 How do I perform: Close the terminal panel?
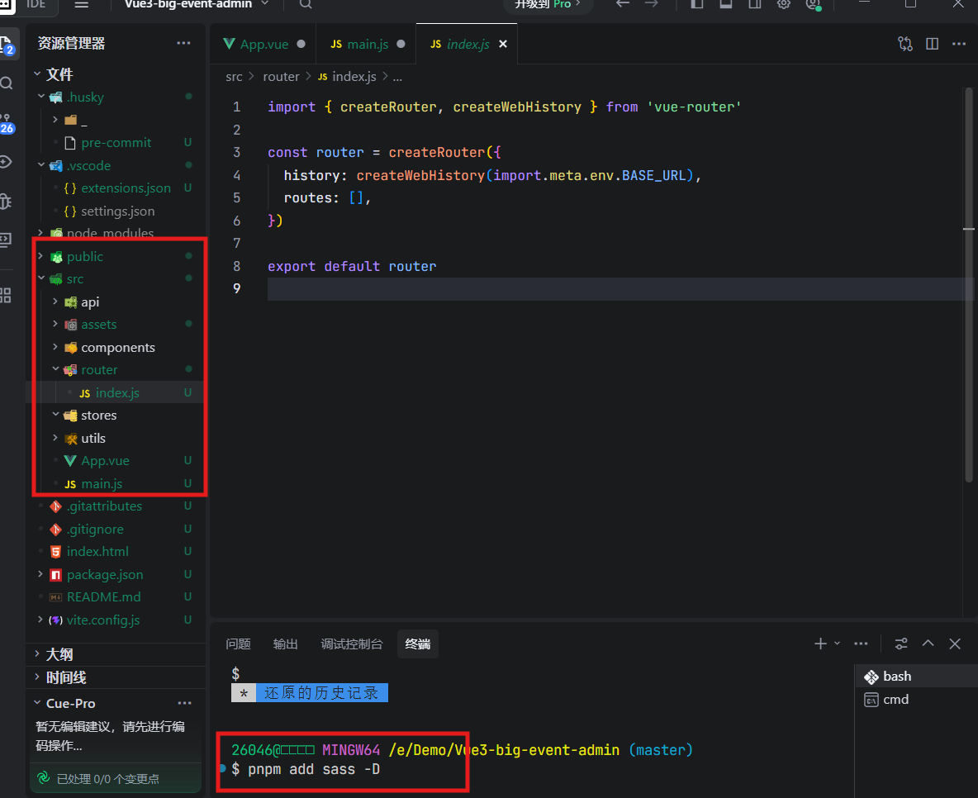click(955, 644)
